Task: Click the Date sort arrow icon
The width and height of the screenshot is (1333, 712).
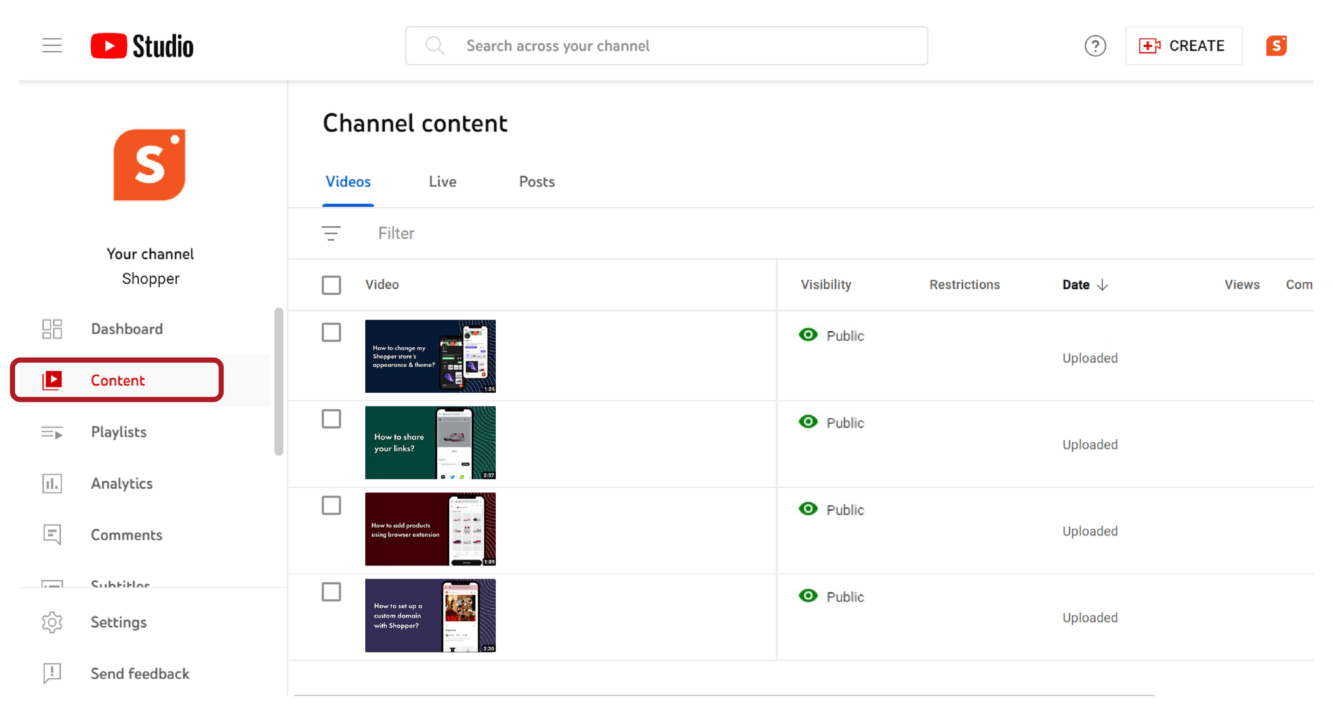Action: point(1102,285)
